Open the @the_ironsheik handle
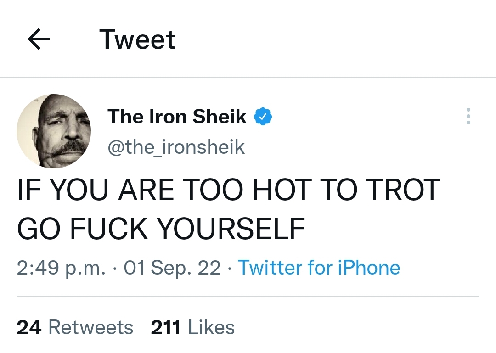This screenshot has width=496, height=353. pyautogui.click(x=176, y=147)
